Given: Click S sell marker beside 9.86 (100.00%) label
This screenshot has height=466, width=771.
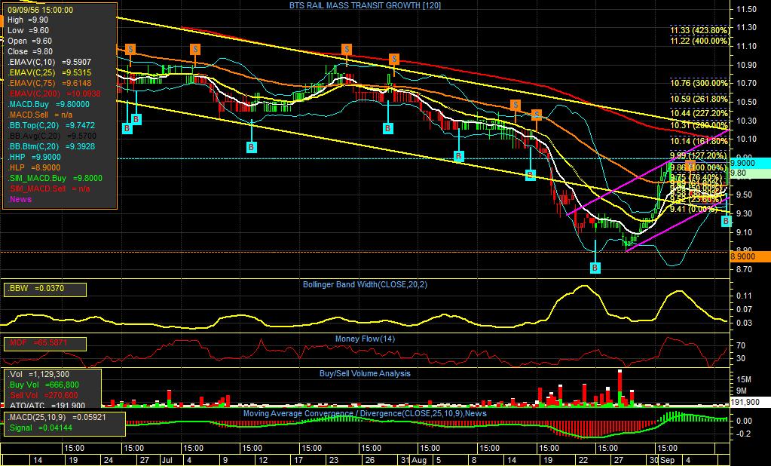Looking at the screenshot, I should tap(691, 165).
